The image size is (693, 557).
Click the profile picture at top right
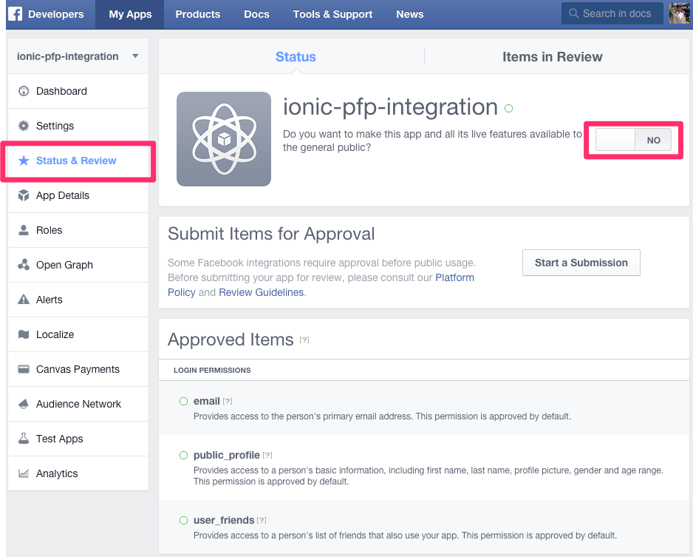point(680,13)
